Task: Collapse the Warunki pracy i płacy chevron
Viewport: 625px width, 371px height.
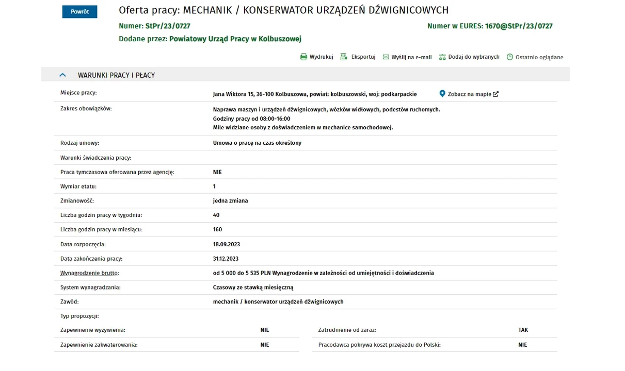Action: (62, 75)
